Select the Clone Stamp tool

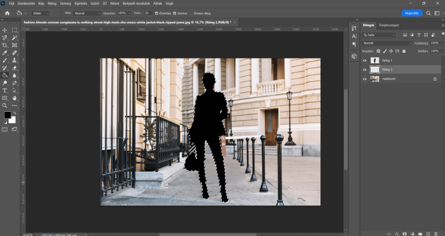coord(14,60)
